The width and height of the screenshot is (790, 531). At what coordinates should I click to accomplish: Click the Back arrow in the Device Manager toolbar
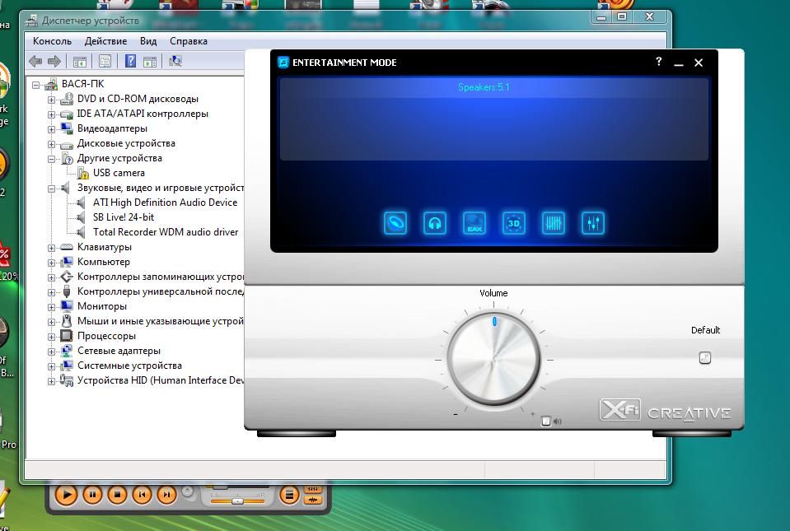(35, 62)
